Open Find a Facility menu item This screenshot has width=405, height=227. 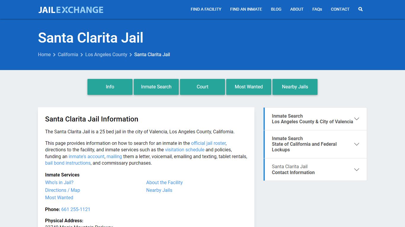click(206, 9)
